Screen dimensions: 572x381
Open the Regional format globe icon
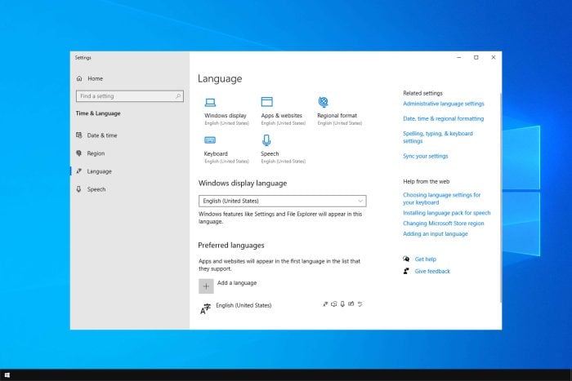pos(324,102)
